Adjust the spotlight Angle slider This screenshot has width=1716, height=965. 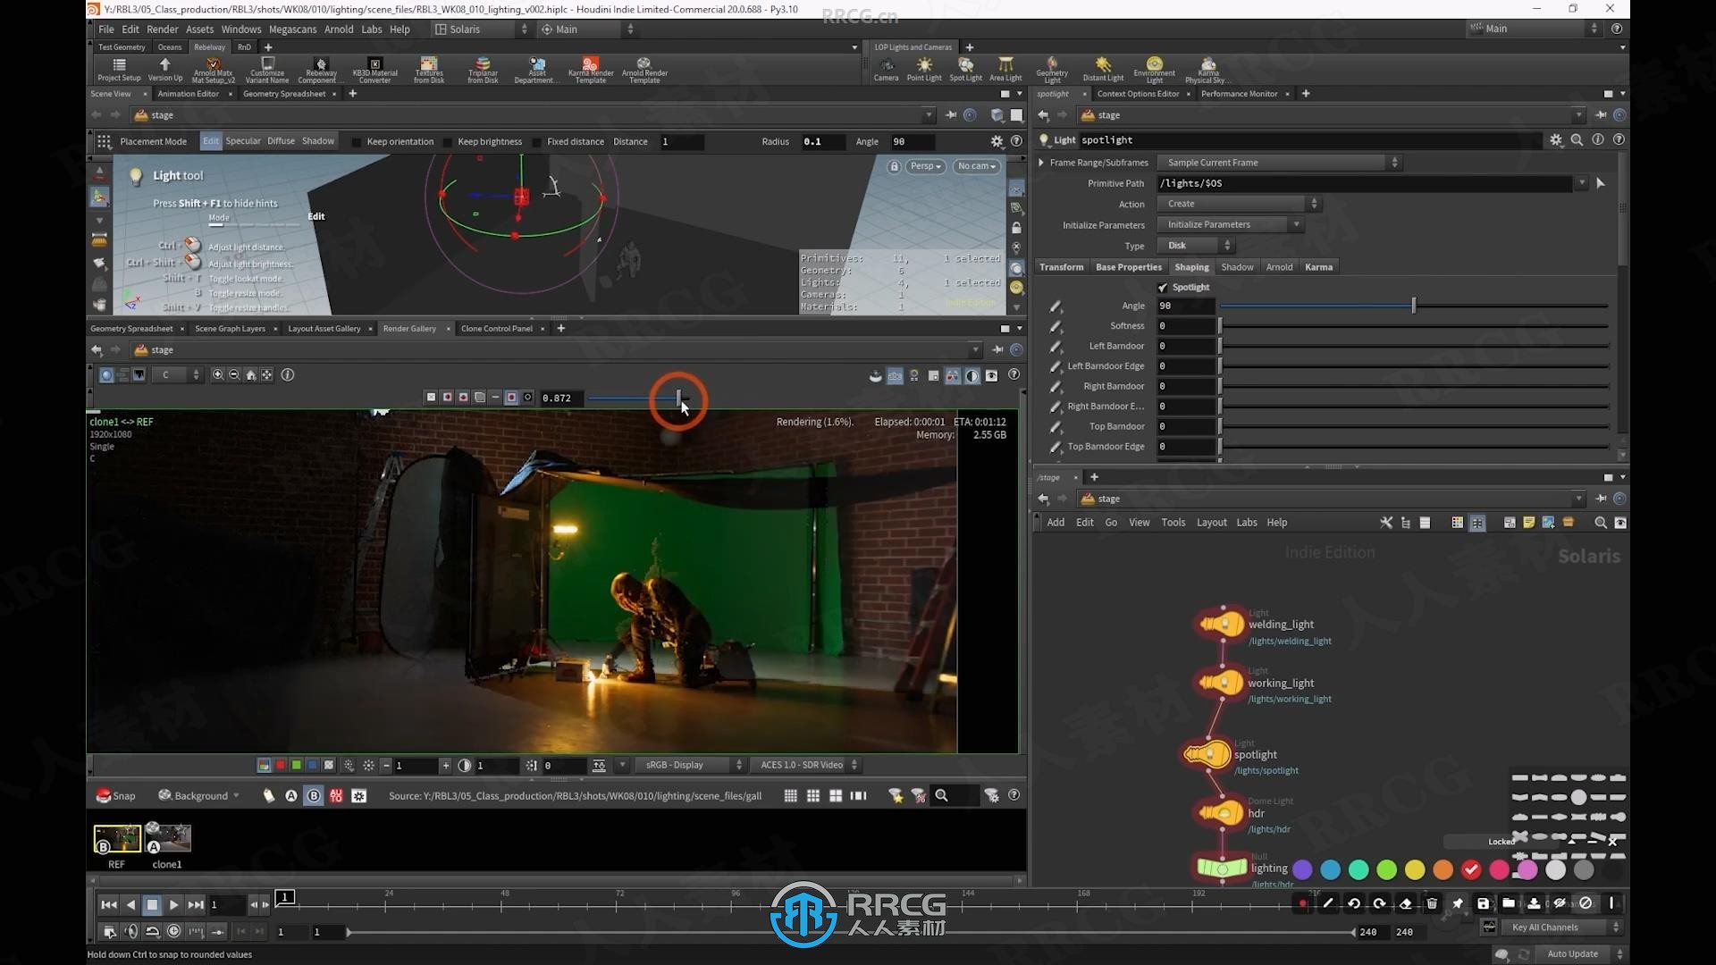1414,306
